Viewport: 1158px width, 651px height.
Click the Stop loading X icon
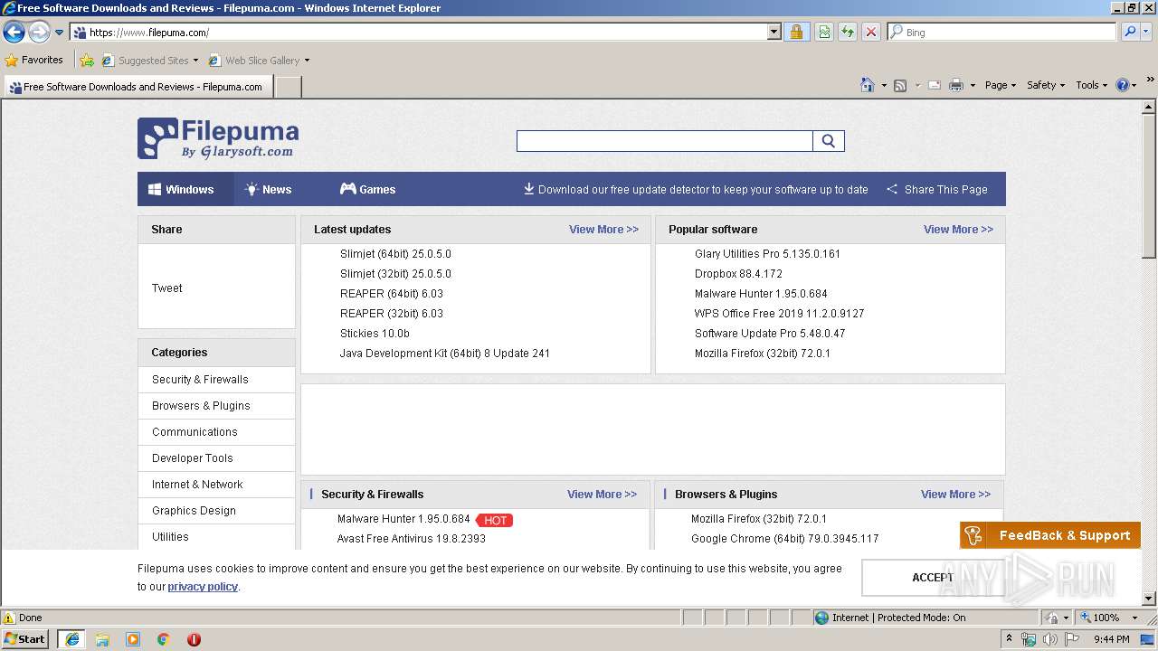click(x=871, y=33)
